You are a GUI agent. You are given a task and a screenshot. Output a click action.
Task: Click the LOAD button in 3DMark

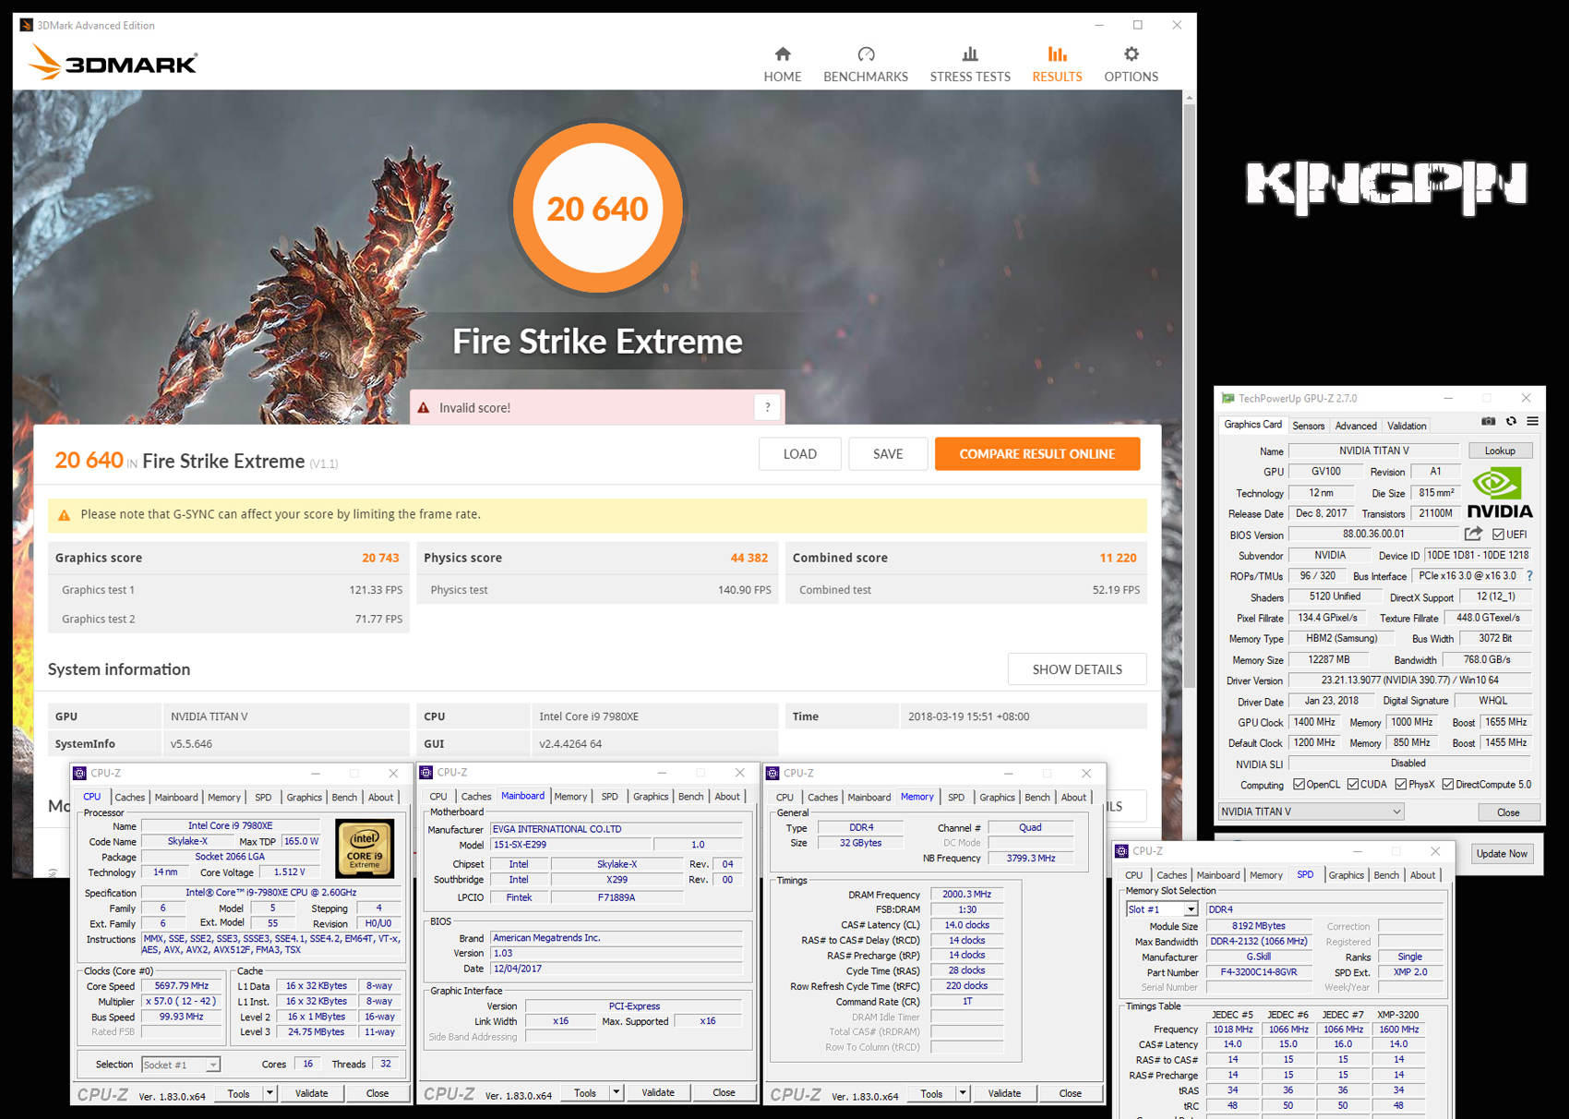(800, 453)
